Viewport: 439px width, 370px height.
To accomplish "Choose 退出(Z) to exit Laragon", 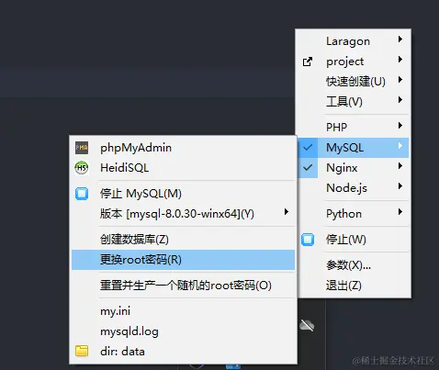I will pos(343,286).
